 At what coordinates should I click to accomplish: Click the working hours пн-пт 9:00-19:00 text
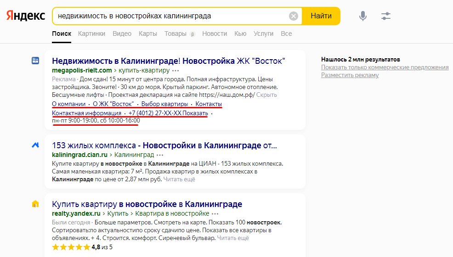(x=96, y=121)
